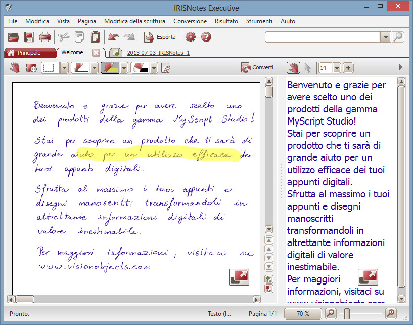Image resolution: width=413 pixels, height=325 pixels.
Task: Select the eraser tool
Action: point(140,68)
